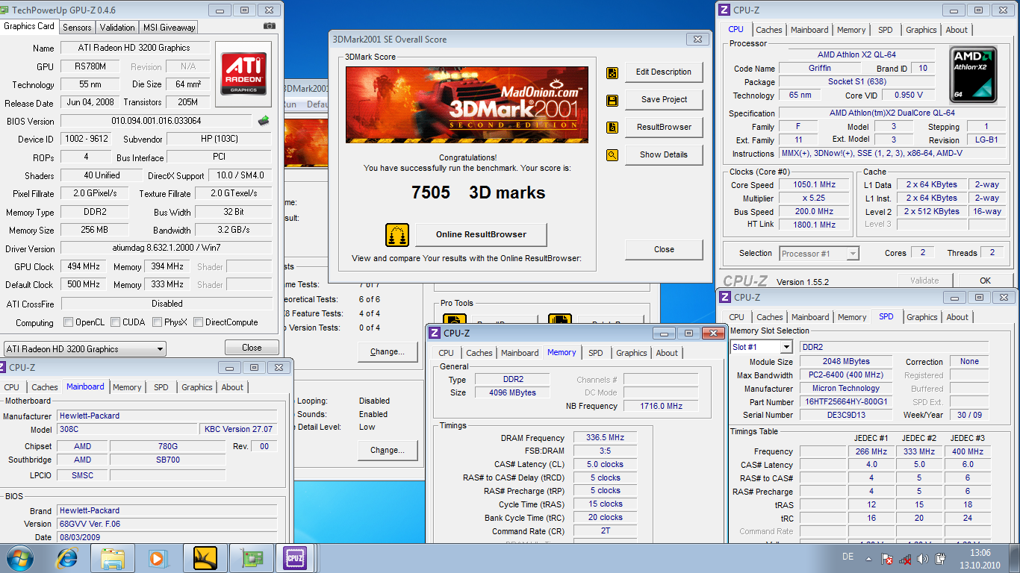Open the Slot #1 memory slot dropdown

click(761, 347)
